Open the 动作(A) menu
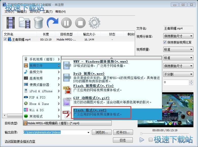198x147 pixels. pos(35,12)
